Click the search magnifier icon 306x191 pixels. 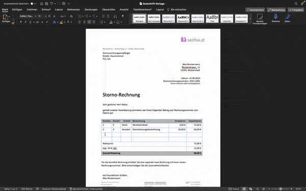[x=296, y=4]
